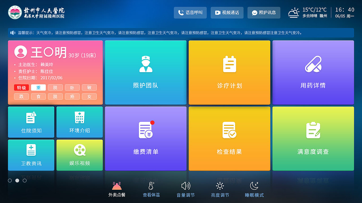
Task: Check 检查结果 exam results
Action: click(x=229, y=138)
